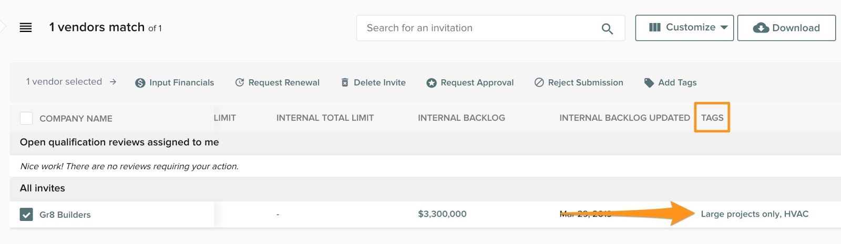Click the Input Financials dollar icon
The height and width of the screenshot is (244, 841).
140,83
